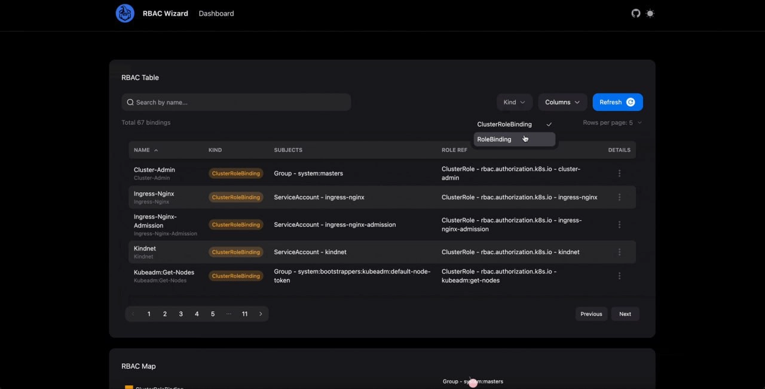Open details menu for Cluster-Admin row
The image size is (765, 389).
(619, 173)
